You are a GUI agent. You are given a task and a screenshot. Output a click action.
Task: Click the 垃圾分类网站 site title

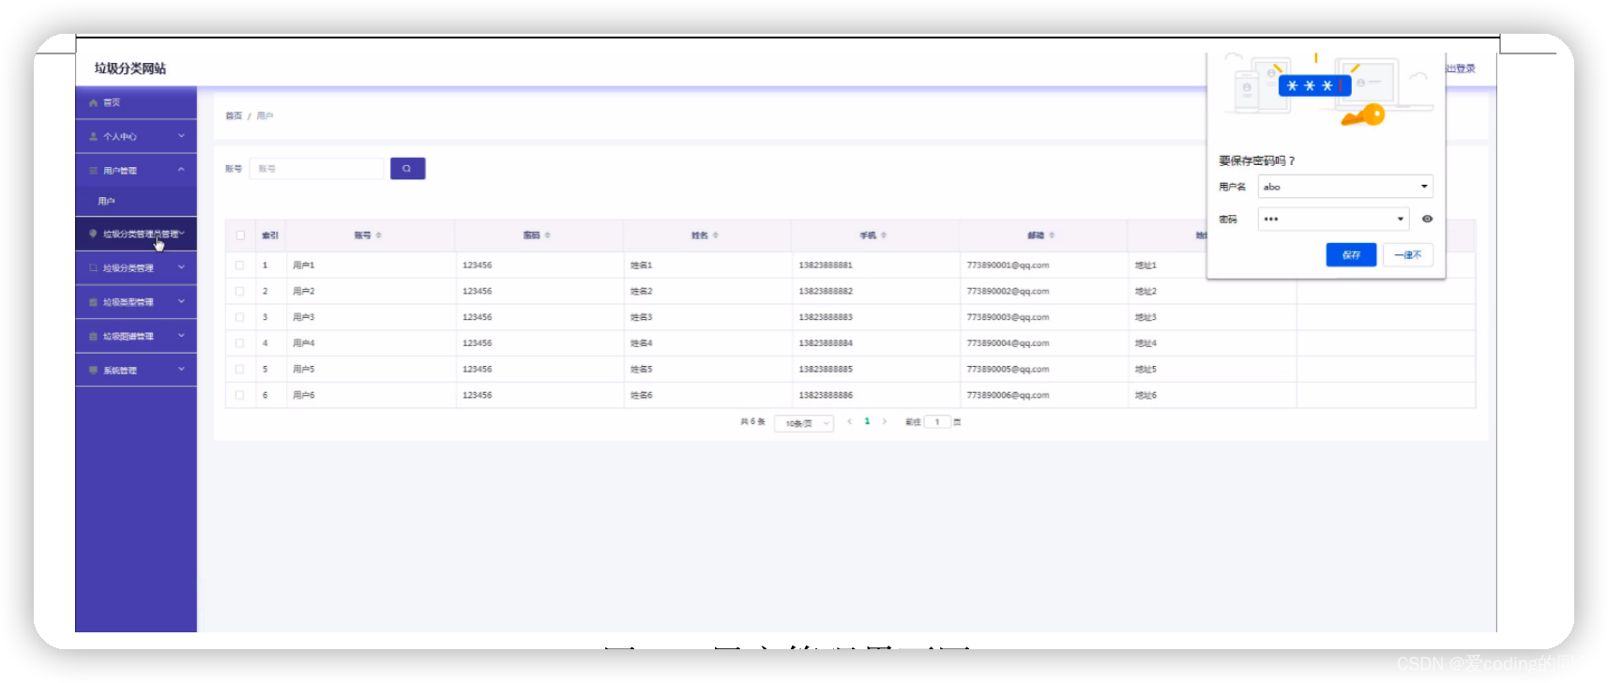pyautogui.click(x=130, y=68)
